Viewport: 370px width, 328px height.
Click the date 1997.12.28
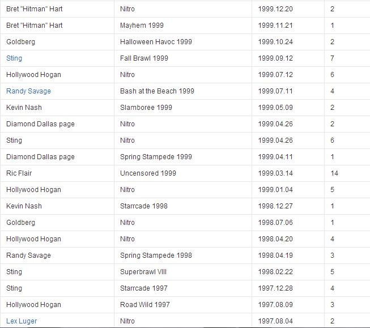pyautogui.click(x=275, y=288)
